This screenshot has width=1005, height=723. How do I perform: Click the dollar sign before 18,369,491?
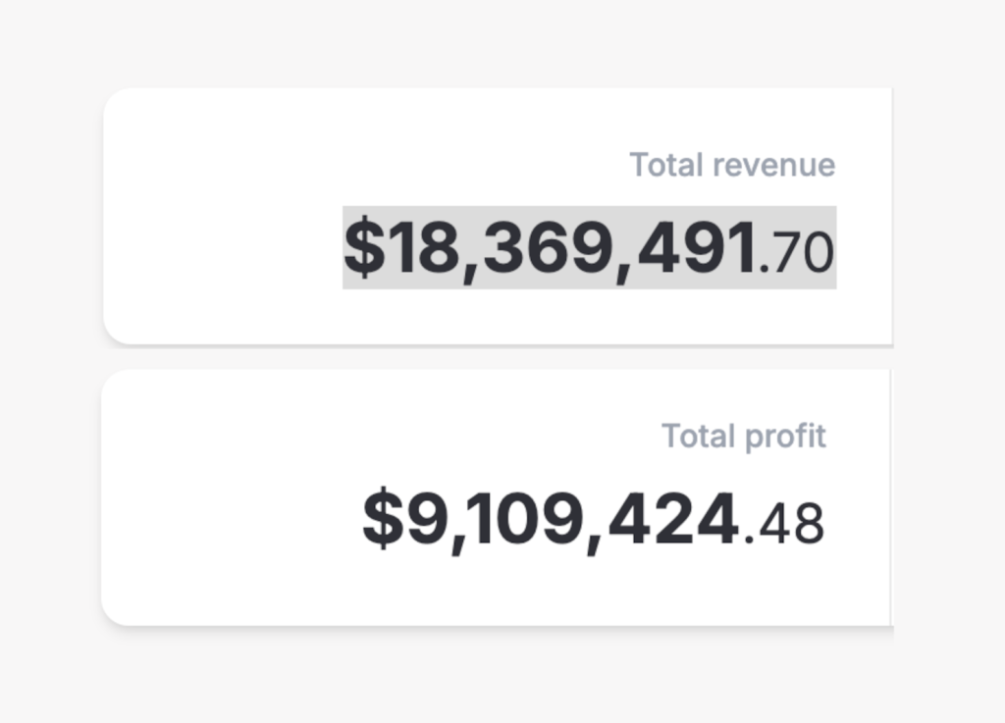click(364, 248)
